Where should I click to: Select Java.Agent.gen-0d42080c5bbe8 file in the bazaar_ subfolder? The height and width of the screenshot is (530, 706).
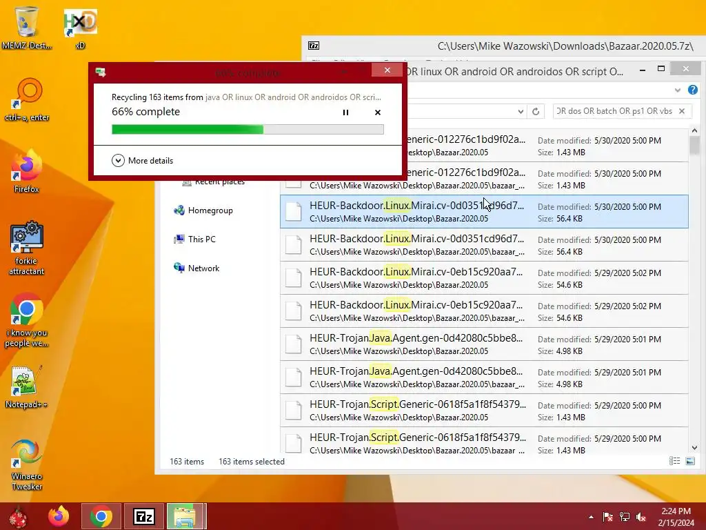coord(484,377)
